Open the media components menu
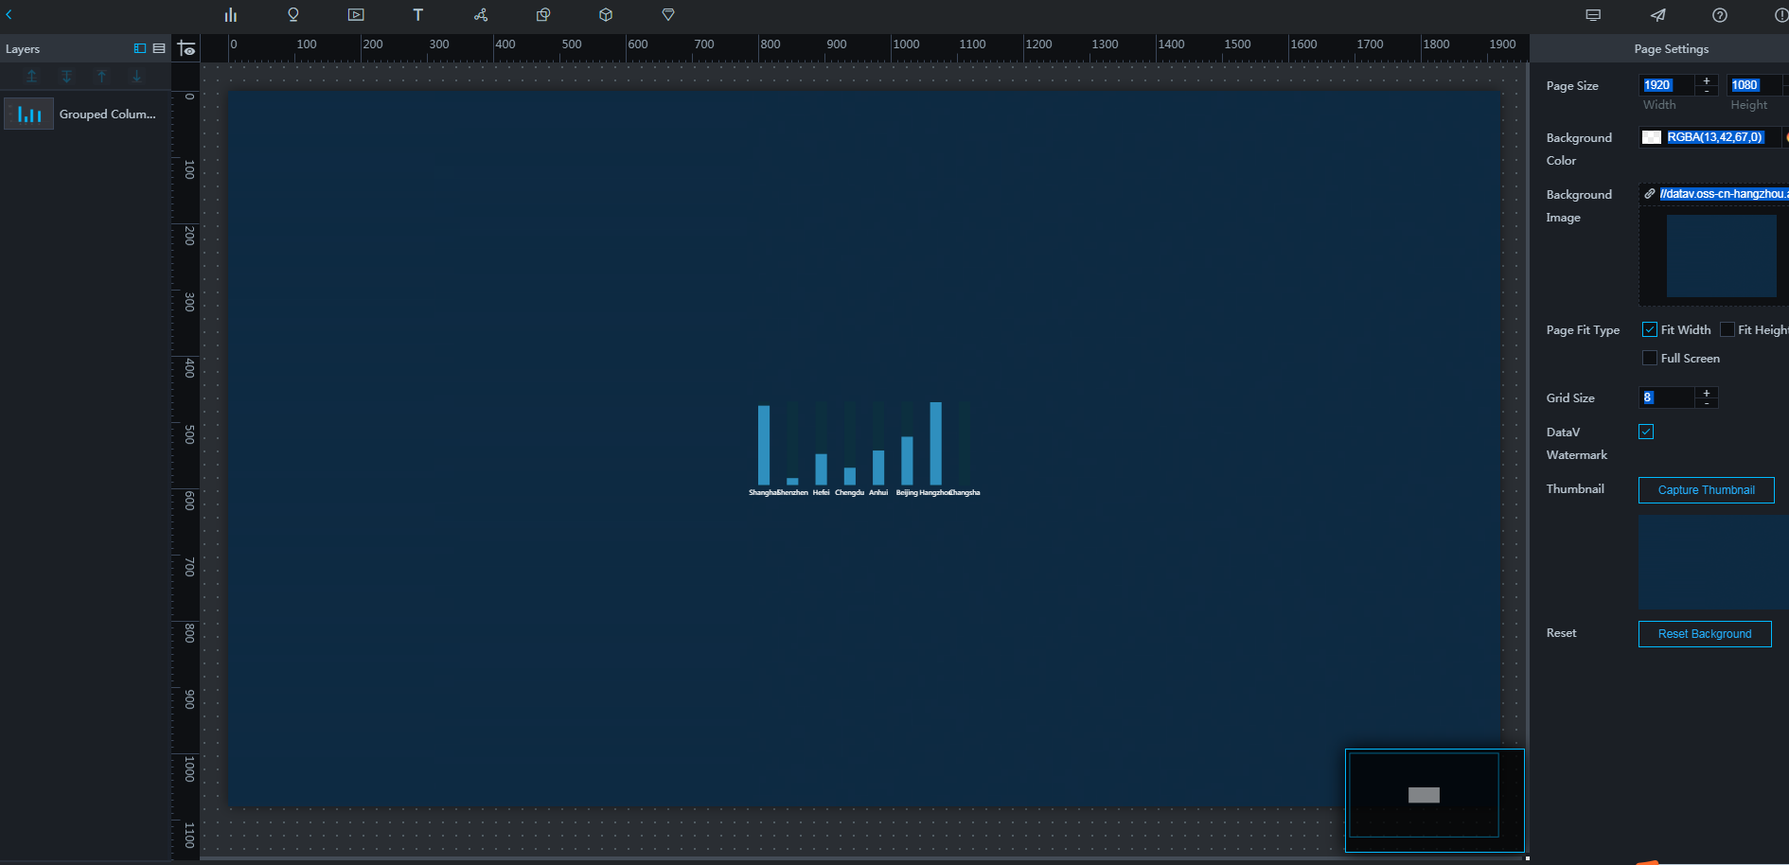The height and width of the screenshot is (865, 1789). [356, 15]
